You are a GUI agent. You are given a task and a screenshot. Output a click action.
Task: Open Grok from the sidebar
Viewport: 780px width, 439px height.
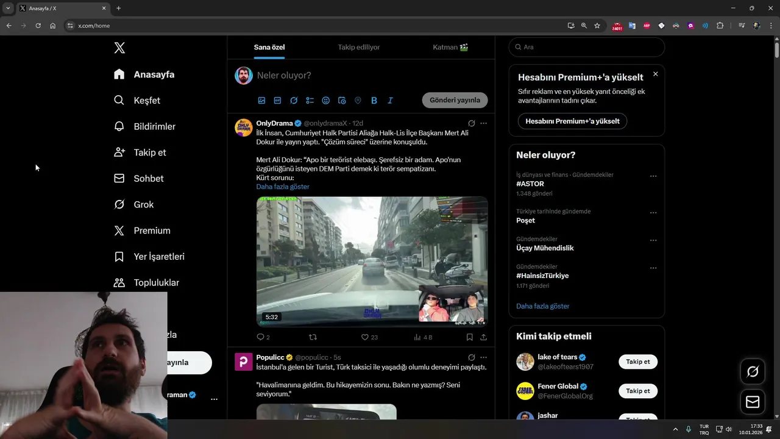click(x=134, y=204)
